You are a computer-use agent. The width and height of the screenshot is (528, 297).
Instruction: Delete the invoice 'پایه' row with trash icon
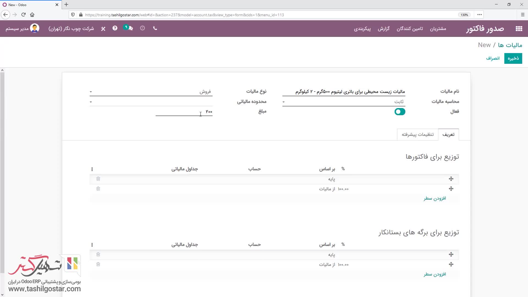pyautogui.click(x=98, y=179)
